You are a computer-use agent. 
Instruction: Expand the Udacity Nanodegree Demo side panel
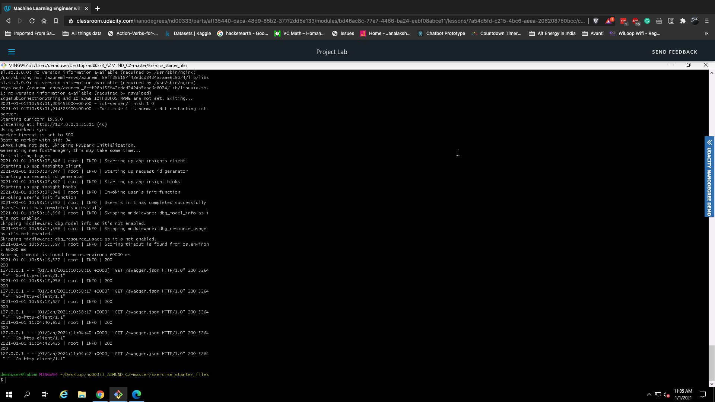709,176
